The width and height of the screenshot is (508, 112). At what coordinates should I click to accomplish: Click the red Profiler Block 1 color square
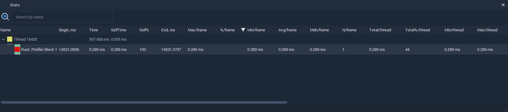[17, 49]
